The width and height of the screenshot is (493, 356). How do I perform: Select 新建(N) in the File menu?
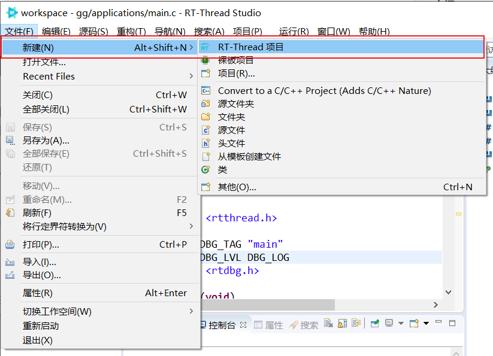[x=100, y=47]
